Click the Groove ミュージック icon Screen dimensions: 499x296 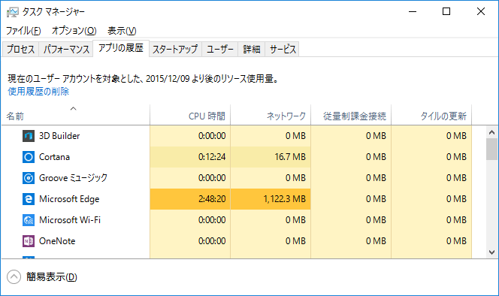[x=29, y=178]
